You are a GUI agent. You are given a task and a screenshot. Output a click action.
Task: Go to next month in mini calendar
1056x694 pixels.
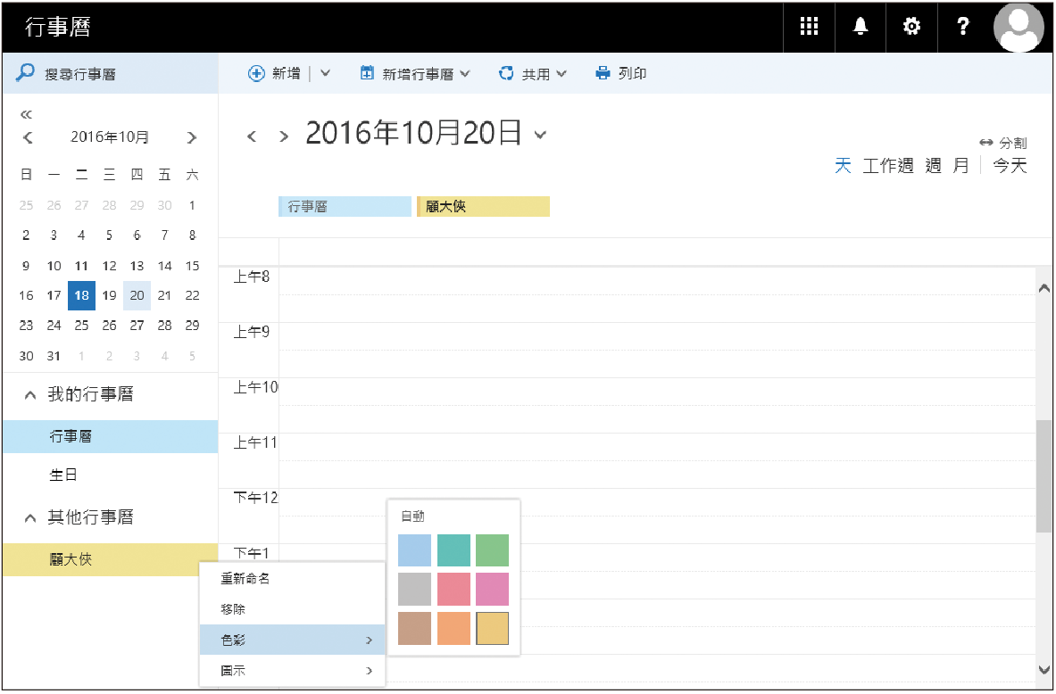192,137
